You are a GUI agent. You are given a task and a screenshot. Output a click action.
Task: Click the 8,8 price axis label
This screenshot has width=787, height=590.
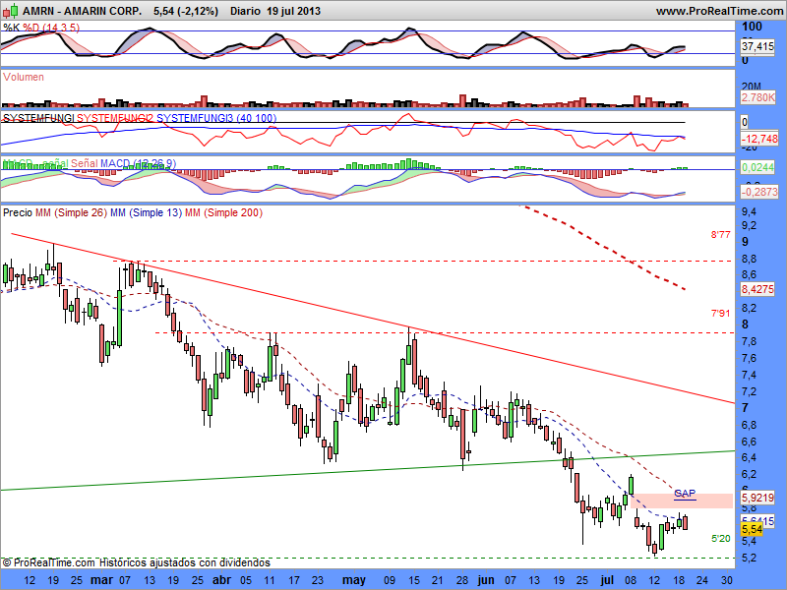pyautogui.click(x=749, y=260)
